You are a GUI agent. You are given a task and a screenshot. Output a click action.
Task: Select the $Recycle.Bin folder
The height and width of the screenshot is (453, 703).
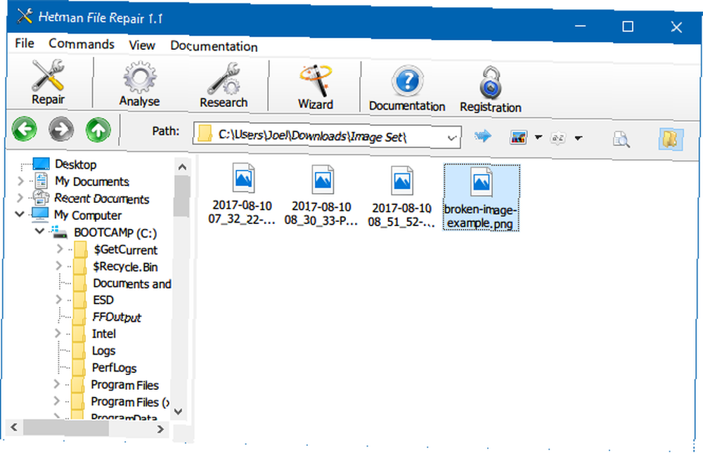tap(125, 267)
